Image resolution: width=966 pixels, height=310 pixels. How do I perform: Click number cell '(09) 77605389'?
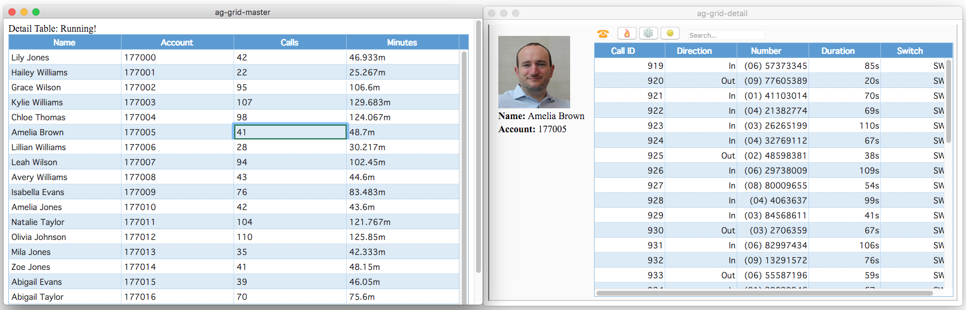point(773,81)
